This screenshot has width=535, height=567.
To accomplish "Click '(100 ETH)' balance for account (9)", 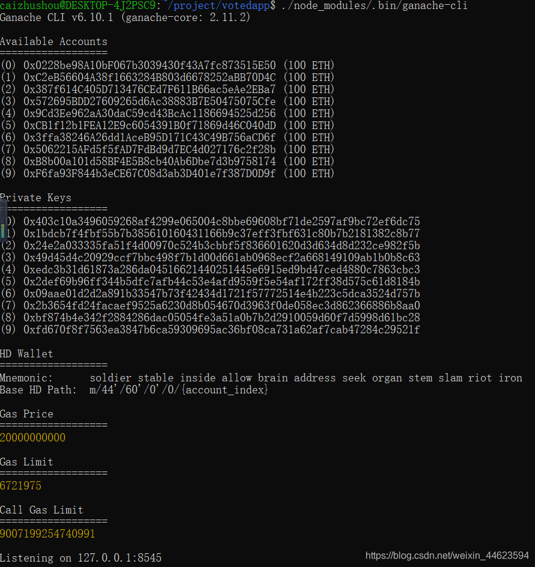I will pos(309,174).
